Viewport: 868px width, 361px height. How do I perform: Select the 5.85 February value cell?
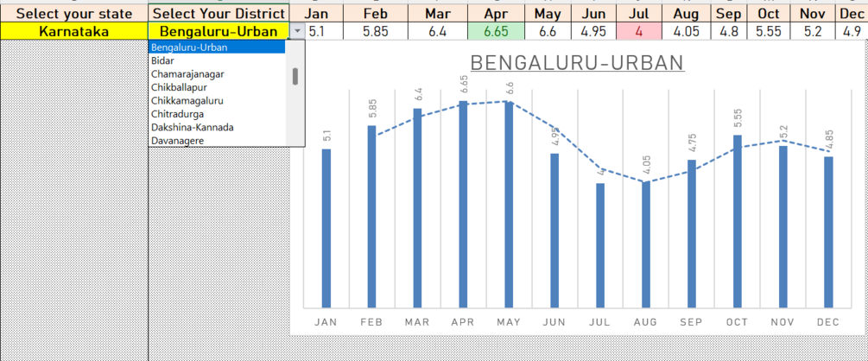click(x=376, y=32)
